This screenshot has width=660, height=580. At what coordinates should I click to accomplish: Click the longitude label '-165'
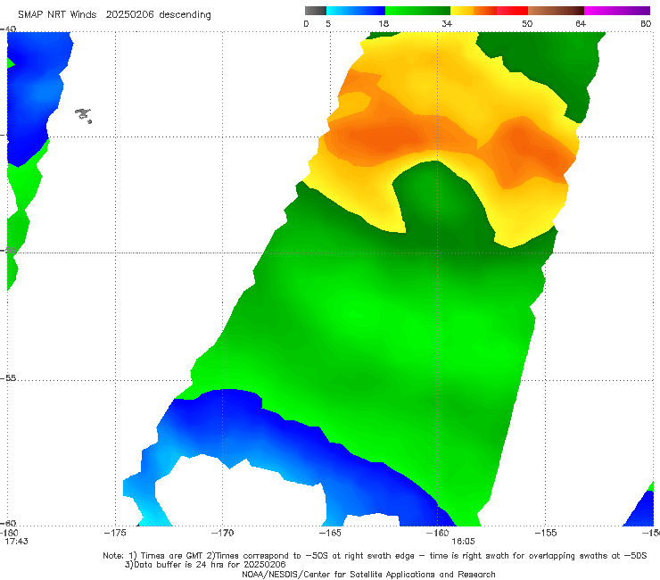tap(330, 533)
